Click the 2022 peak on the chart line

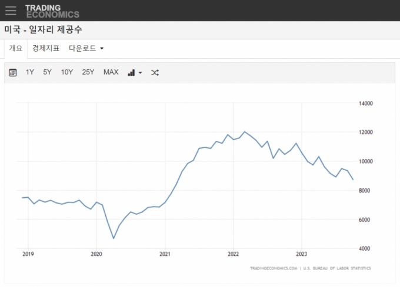[245, 132]
